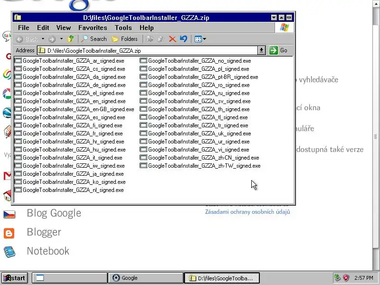Select GoogleToolbarInstaller_GZZA_es_signed.exe
Screen dimensions: 380x285
tap(70, 117)
